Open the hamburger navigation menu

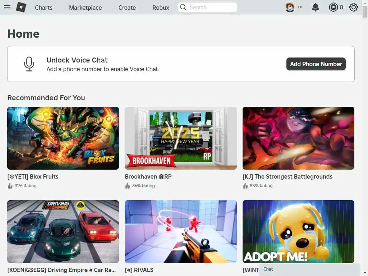tap(7, 7)
